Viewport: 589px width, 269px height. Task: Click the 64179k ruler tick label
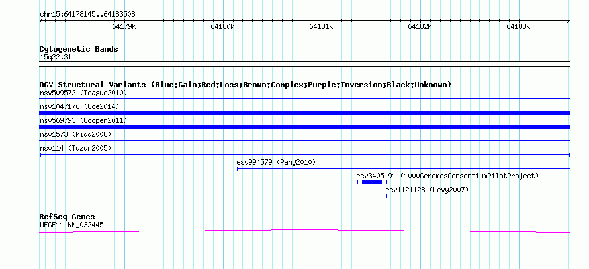coord(124,27)
